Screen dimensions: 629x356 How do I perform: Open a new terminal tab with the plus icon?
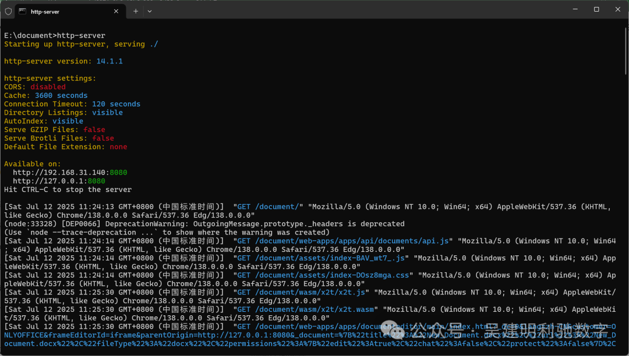click(135, 10)
